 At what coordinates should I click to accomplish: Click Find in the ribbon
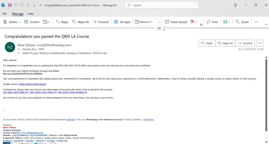tap(212, 22)
